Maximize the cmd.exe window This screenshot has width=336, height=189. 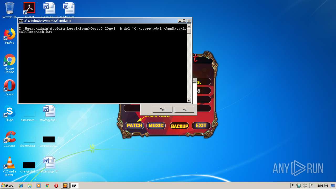184,21
